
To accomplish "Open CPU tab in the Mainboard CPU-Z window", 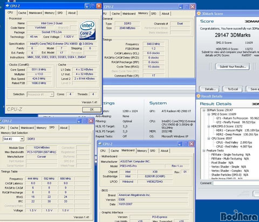I will tap(103, 151).
